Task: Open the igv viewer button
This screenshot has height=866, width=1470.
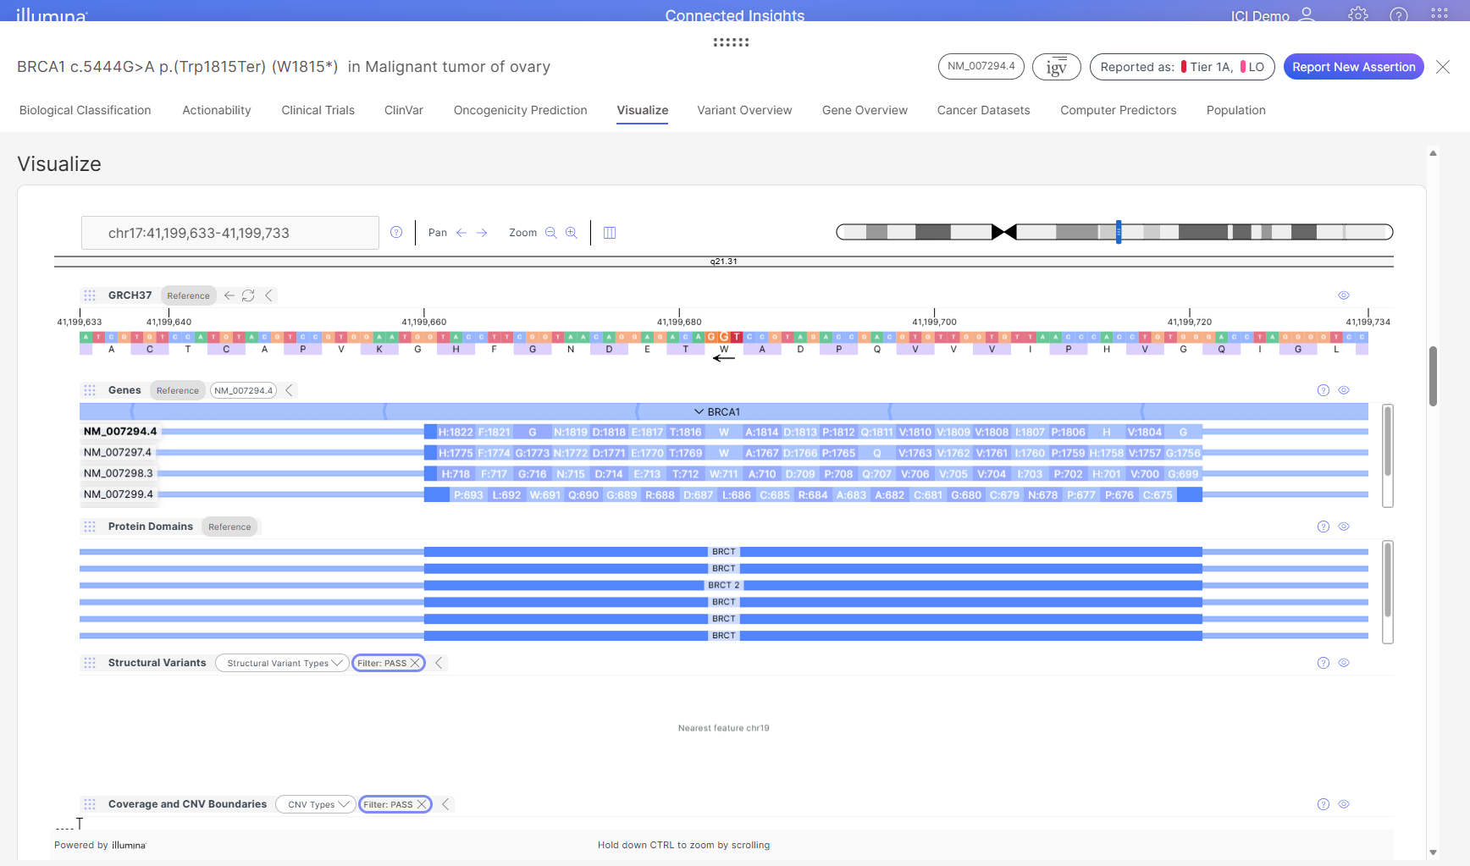Action: [x=1056, y=67]
